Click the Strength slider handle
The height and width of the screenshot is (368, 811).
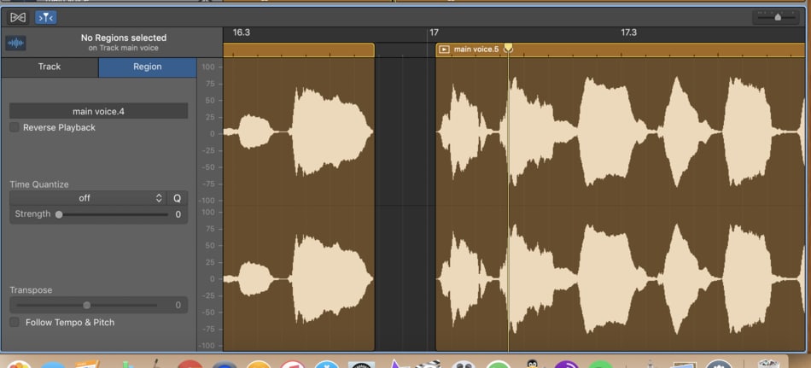tap(59, 214)
